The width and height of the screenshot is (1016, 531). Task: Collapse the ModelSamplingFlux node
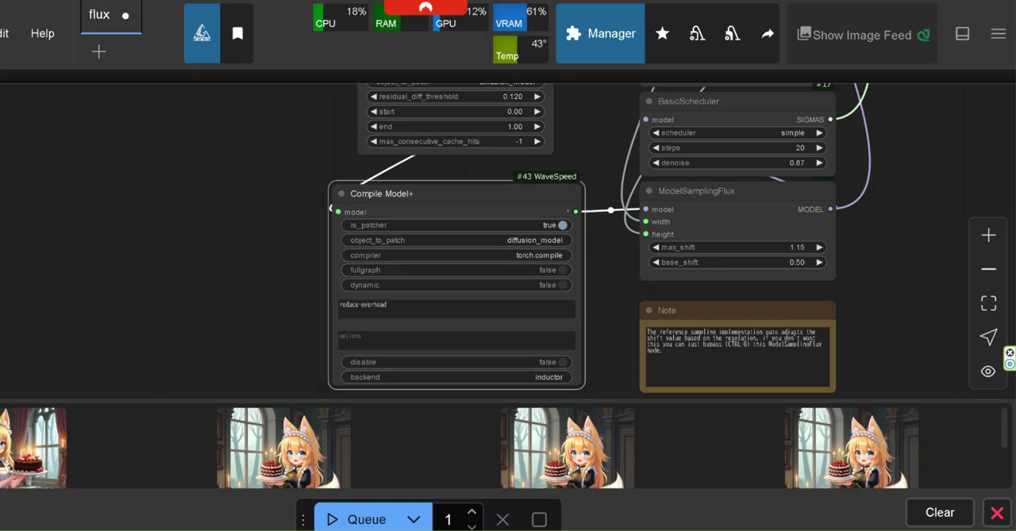click(649, 191)
